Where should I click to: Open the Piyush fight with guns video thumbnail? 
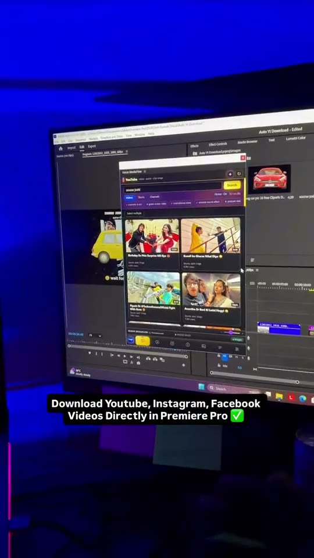pyautogui.click(x=154, y=288)
